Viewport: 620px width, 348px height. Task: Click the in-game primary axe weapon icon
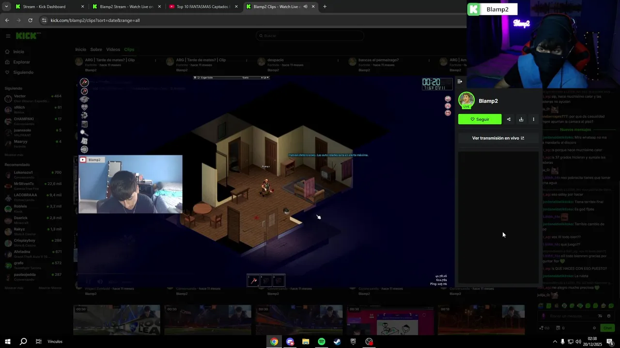coord(84,82)
